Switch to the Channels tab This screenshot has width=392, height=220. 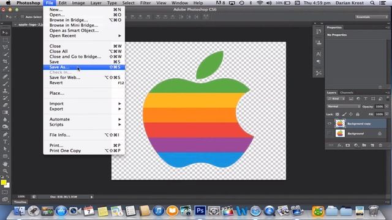pyautogui.click(x=346, y=92)
